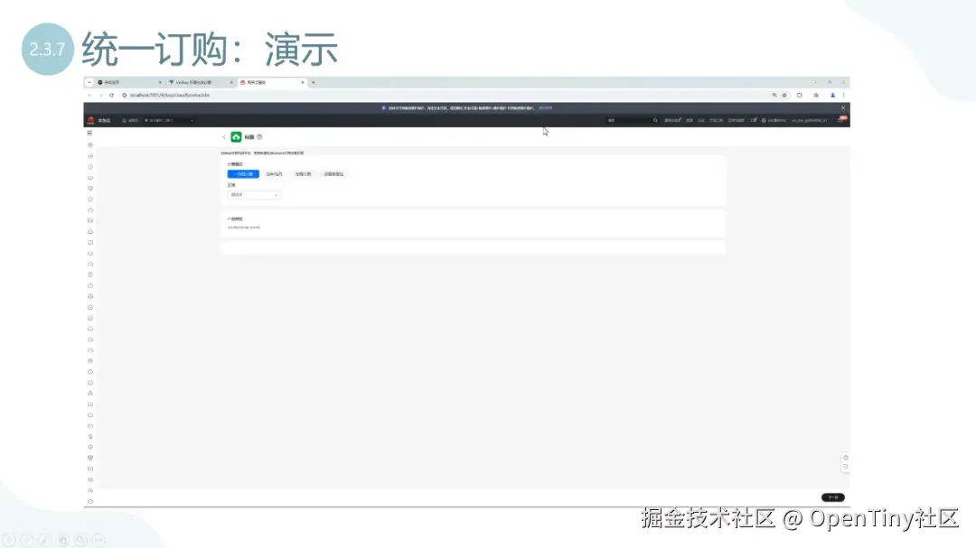The height and width of the screenshot is (548, 976).
Task: Open the pen tool in the presentation overlay
Action: 44,540
